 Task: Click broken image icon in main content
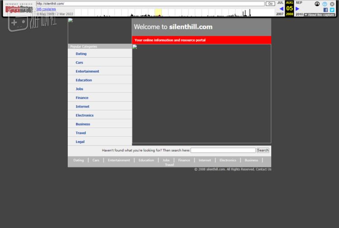[x=135, y=47]
